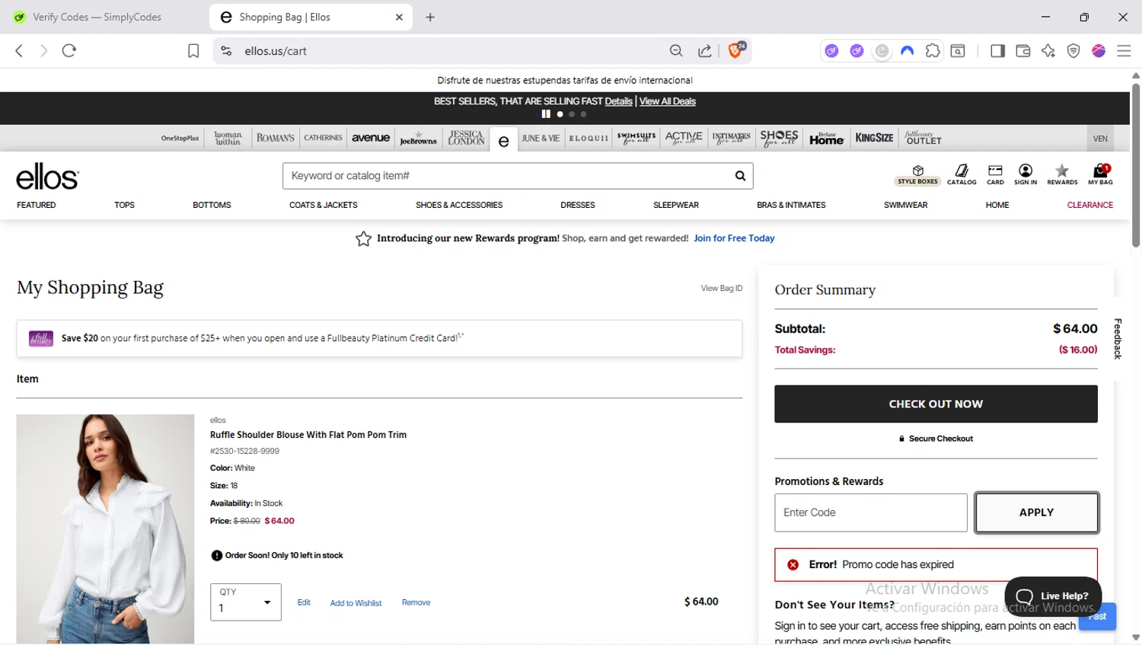Bookmark this page
This screenshot has width=1142, height=645.
[x=193, y=51]
